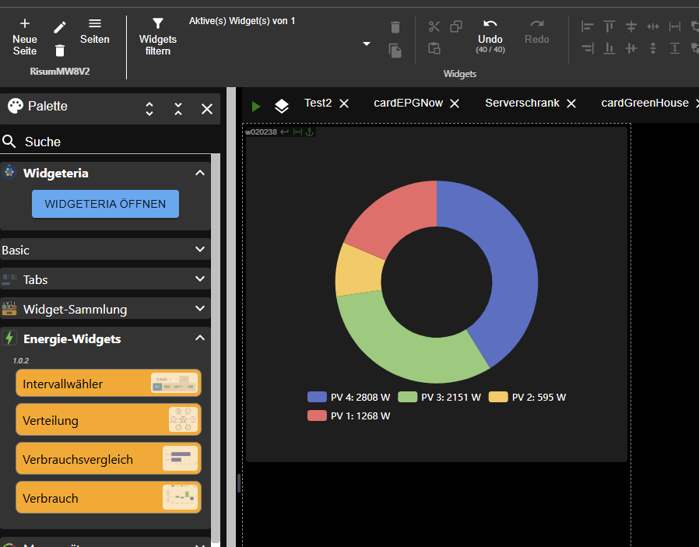Click the Widgets filtern funnel icon
The width and height of the screenshot is (699, 547).
(x=158, y=24)
